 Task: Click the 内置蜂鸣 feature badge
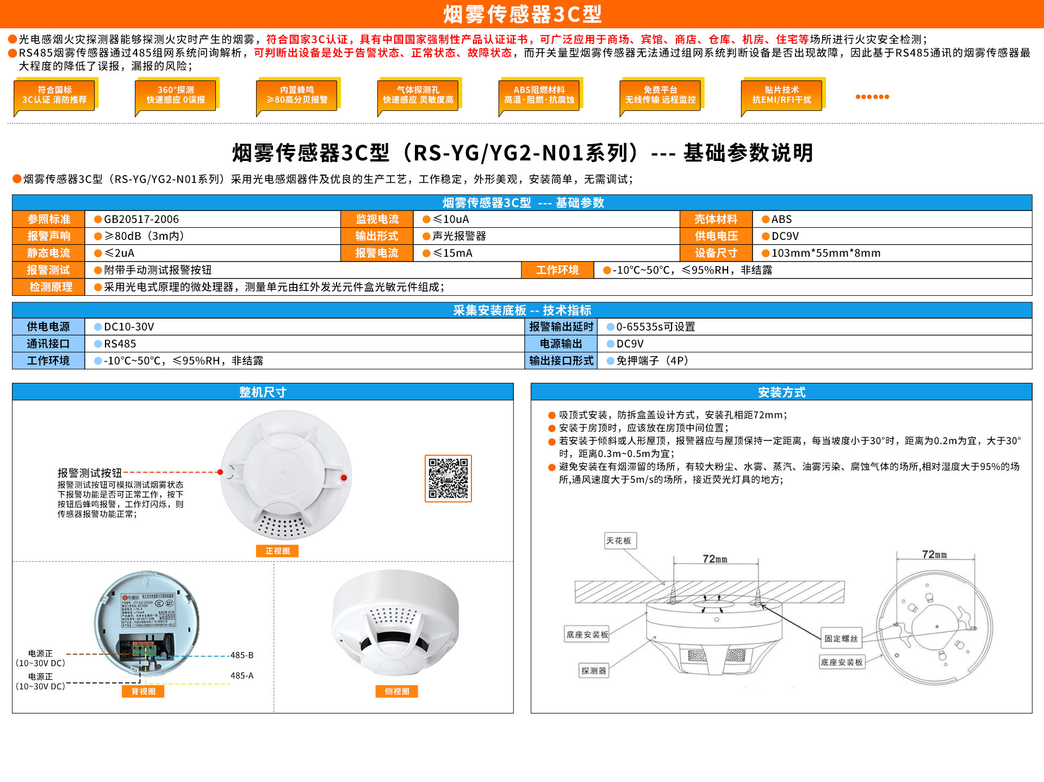297,95
